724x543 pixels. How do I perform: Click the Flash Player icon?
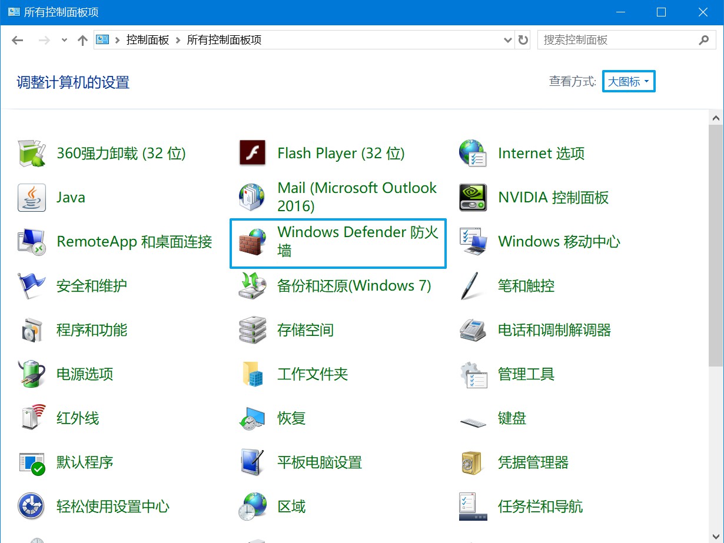(253, 154)
